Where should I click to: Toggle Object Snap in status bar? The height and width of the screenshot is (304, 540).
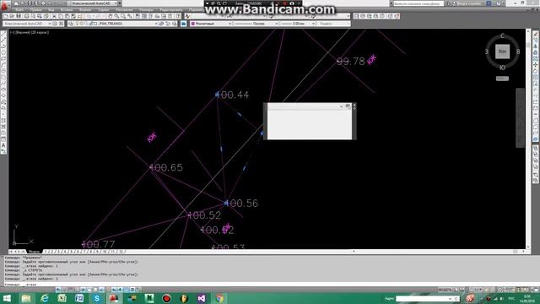[89, 290]
